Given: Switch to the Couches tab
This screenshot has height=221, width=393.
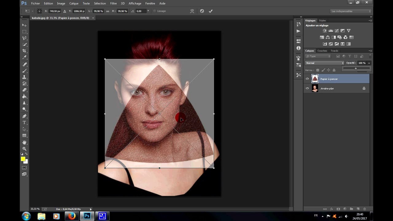Looking at the screenshot, I should (322, 51).
